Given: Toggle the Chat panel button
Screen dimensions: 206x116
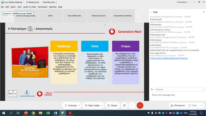Looking at the screenshot, I should [193, 106].
